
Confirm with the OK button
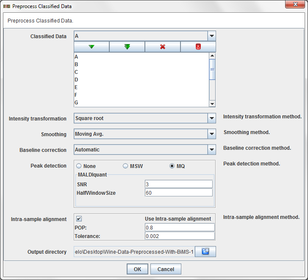point(137,269)
